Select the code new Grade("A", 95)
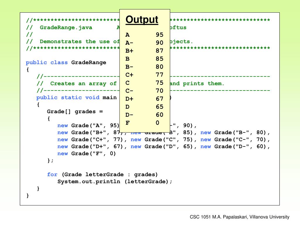The height and width of the screenshot is (225, 300). coord(88,125)
